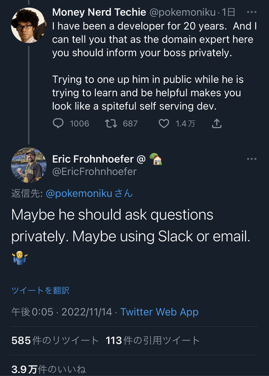Screen dimensions: 269x376
Task: Like the Money Nerd Techie tweet
Action: point(164,123)
